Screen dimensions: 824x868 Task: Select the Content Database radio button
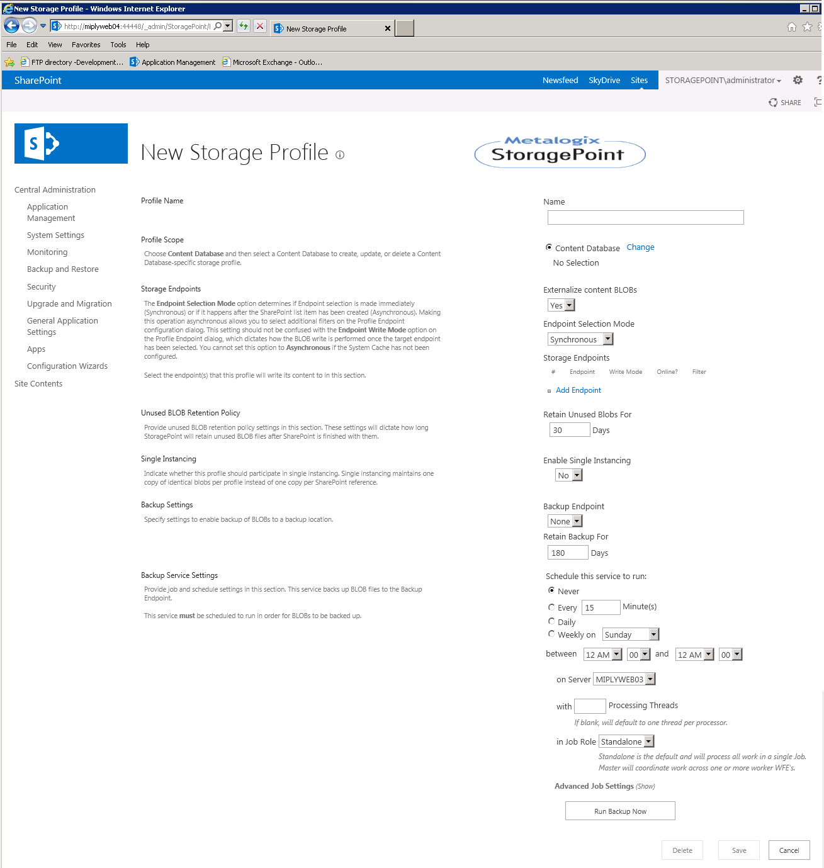tap(549, 247)
